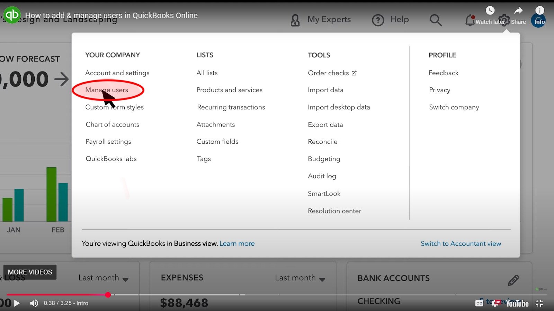The image size is (554, 311).
Task: Seek on the video progress bar
Action: click(x=277, y=295)
